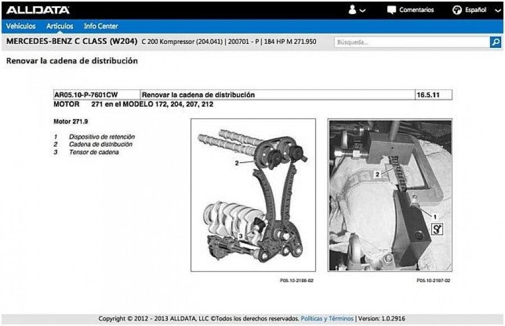The height and width of the screenshot is (326, 505).
Task: Click the magnifying glass search button
Action: click(495, 42)
